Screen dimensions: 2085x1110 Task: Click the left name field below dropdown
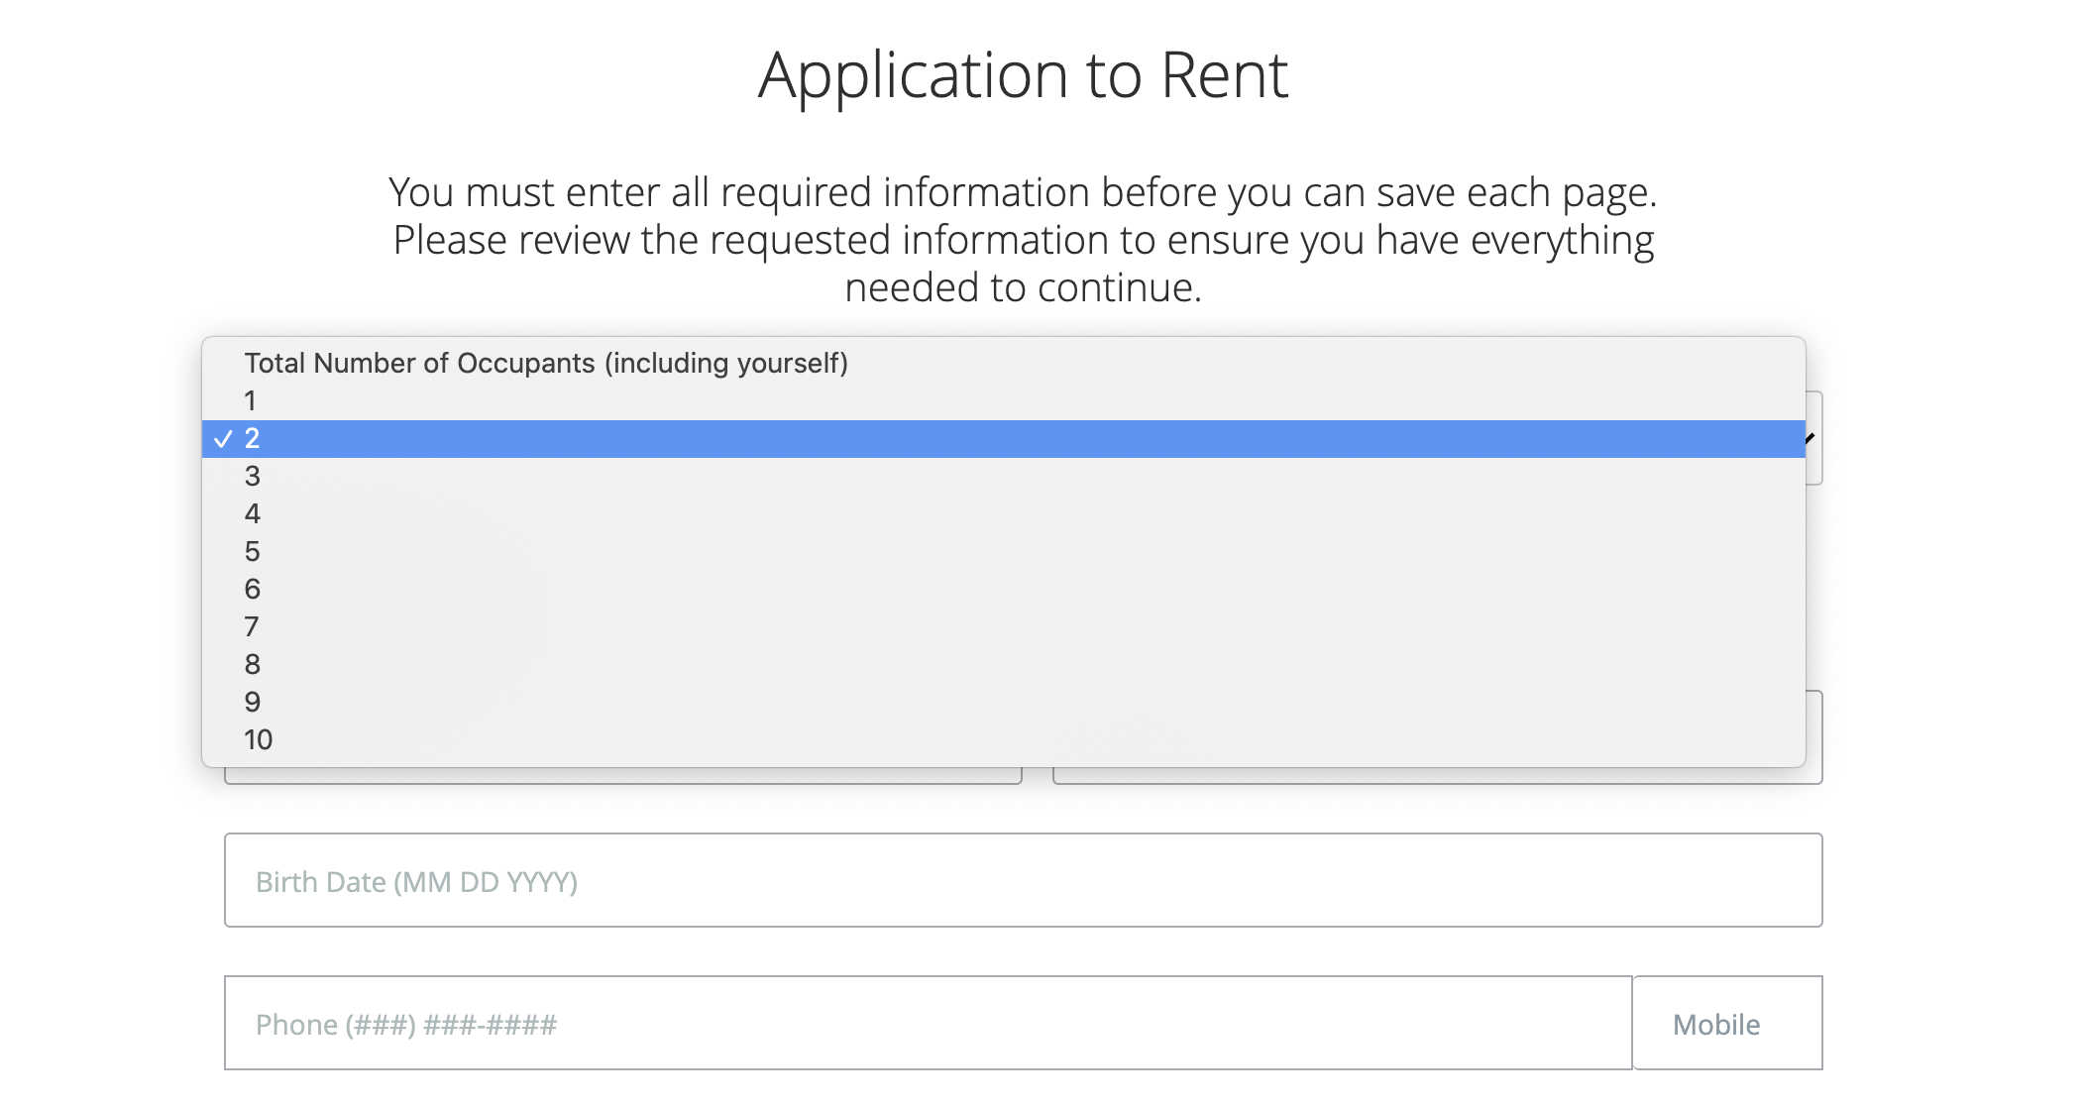[x=622, y=776]
